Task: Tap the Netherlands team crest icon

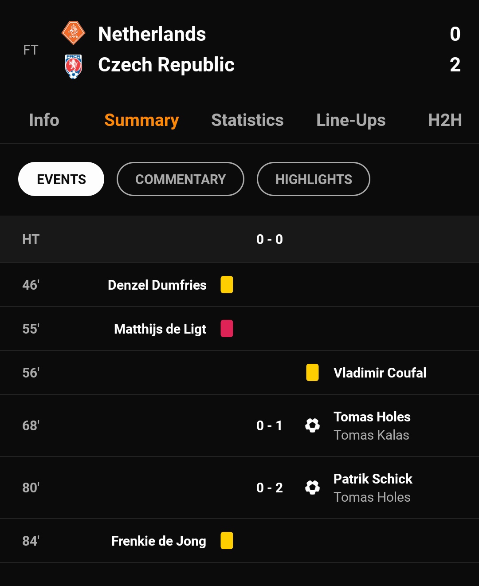Action: click(x=73, y=33)
